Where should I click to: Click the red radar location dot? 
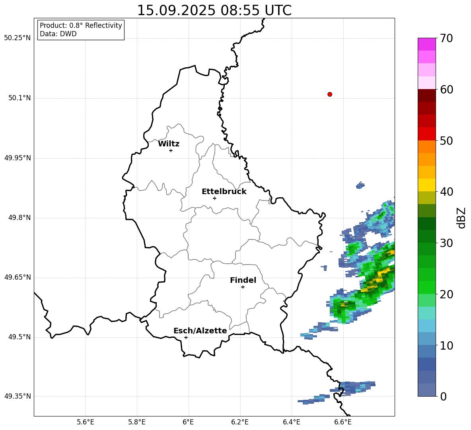[x=329, y=94]
